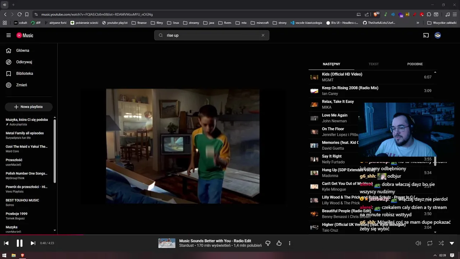
Task: Open the Windows Start menu
Action: pyautogui.click(x=5, y=255)
